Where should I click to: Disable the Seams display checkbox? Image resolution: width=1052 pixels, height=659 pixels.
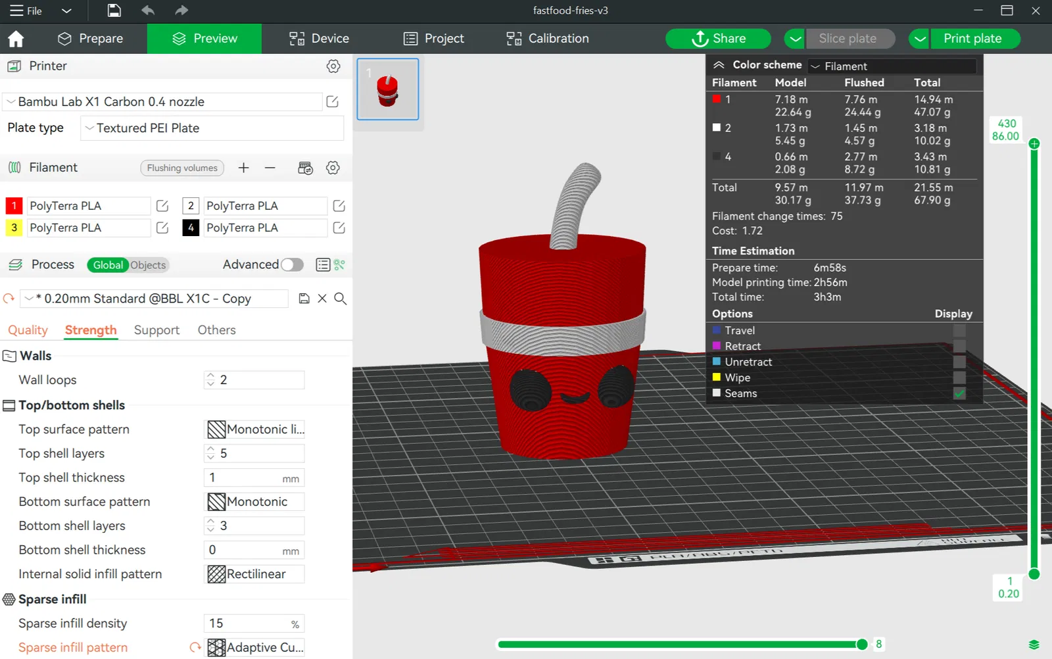pyautogui.click(x=959, y=393)
